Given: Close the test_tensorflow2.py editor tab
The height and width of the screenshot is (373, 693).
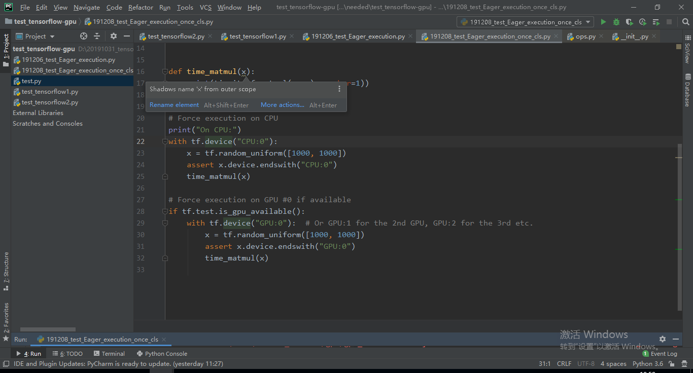Looking at the screenshot, I should coord(211,36).
